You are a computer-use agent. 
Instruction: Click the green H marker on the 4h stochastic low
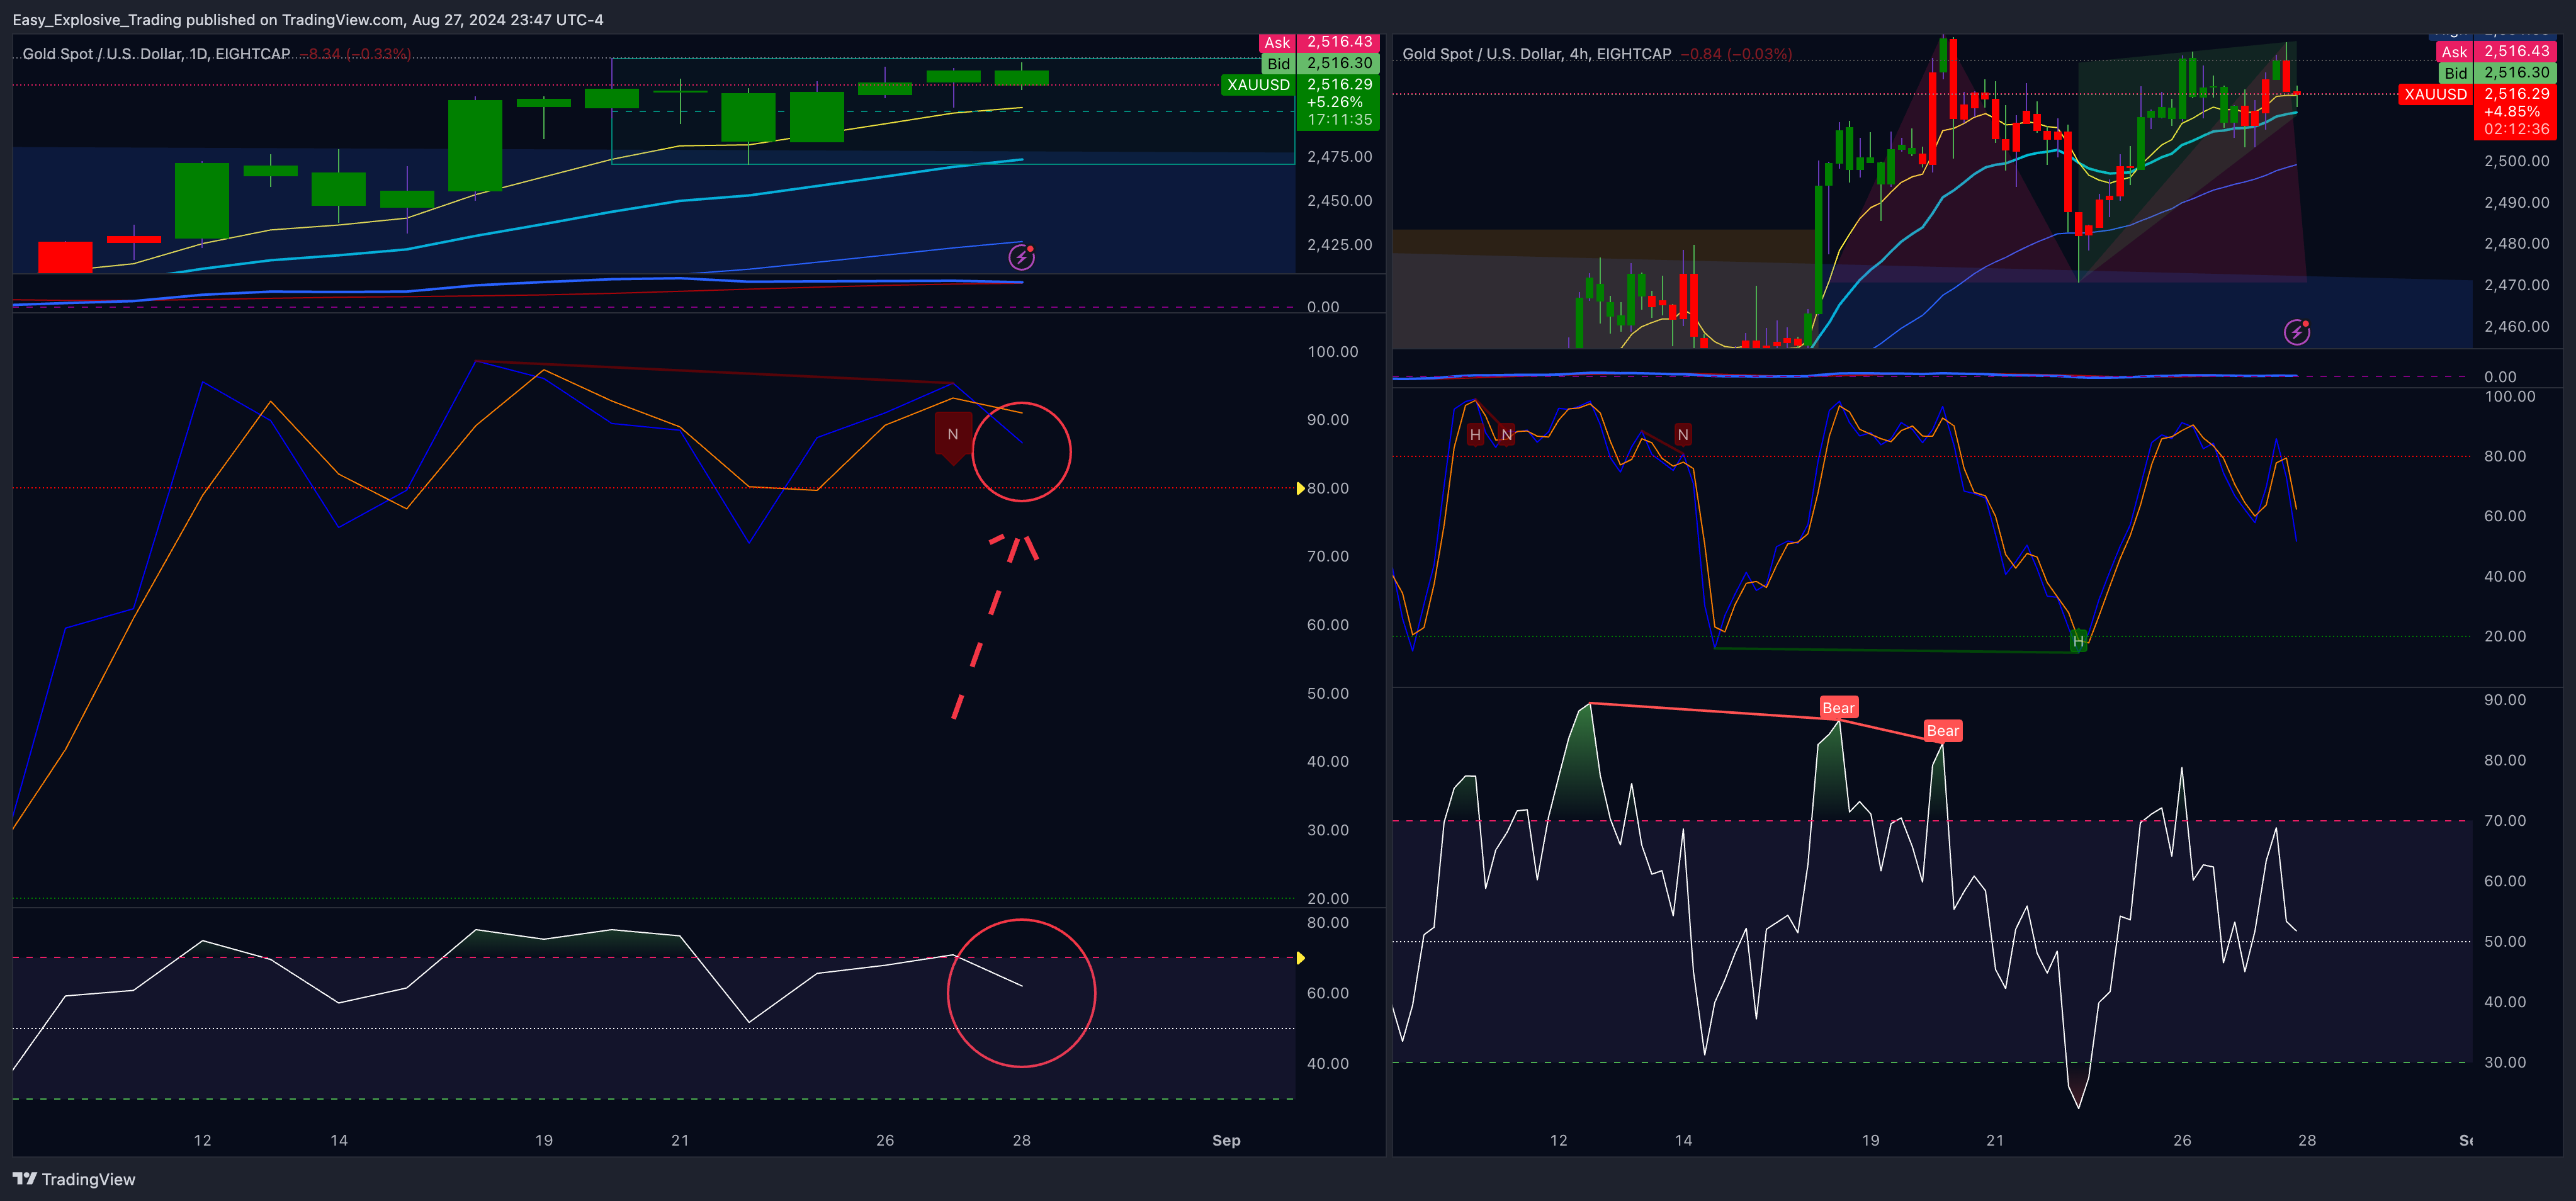(x=2079, y=641)
